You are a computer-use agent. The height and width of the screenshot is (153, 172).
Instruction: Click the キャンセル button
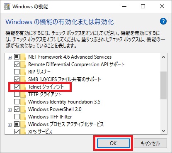pos(150,143)
